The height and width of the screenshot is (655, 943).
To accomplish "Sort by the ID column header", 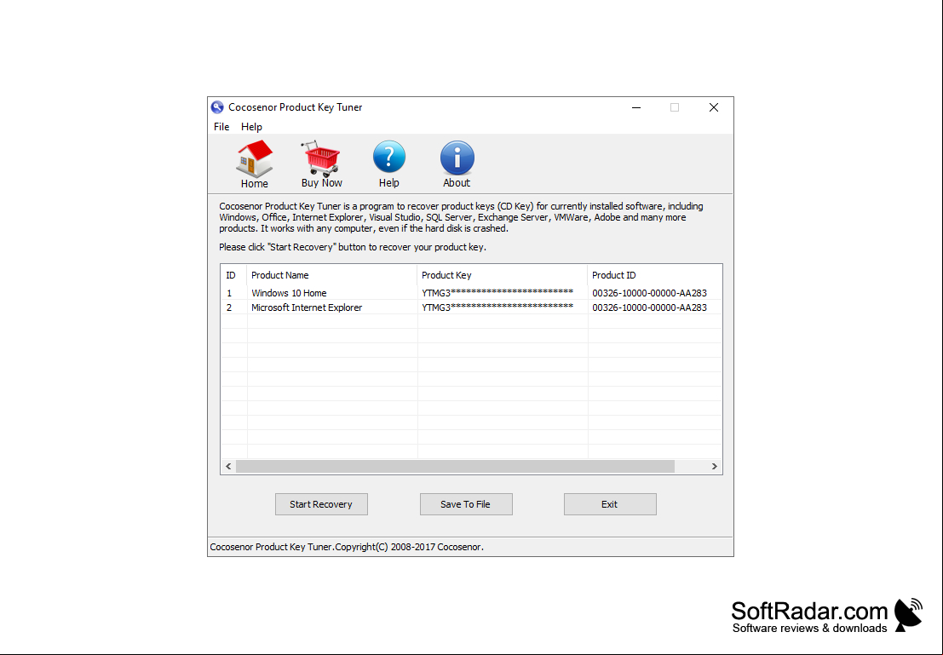I will click(233, 275).
